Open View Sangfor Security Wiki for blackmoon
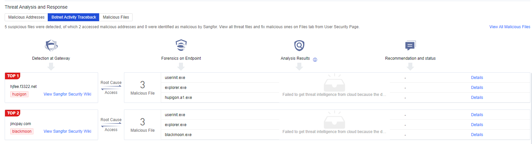The height and width of the screenshot is (144, 532). point(67,131)
